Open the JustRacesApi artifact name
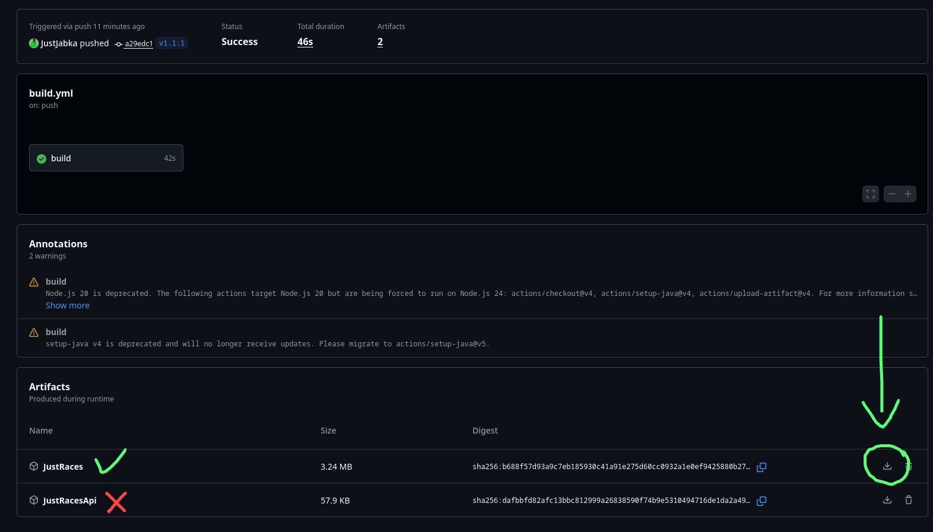The image size is (933, 532). [x=69, y=501]
